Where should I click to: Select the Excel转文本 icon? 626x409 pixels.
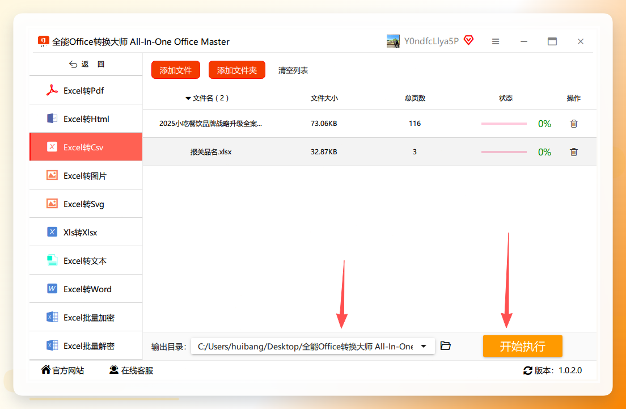tap(52, 260)
